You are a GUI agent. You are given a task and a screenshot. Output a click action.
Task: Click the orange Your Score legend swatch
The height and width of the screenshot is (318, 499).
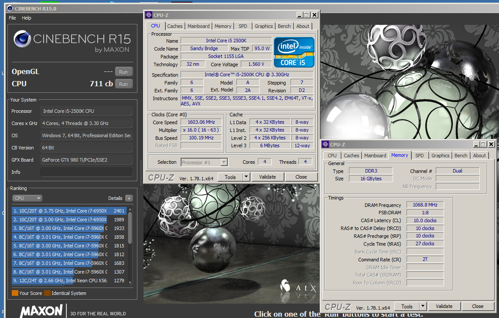coord(15,293)
